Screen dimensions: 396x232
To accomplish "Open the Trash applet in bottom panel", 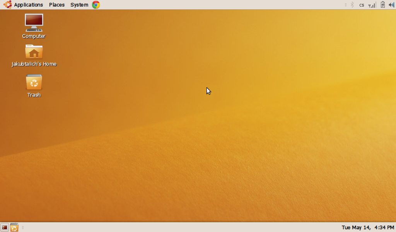I will (x=14, y=227).
